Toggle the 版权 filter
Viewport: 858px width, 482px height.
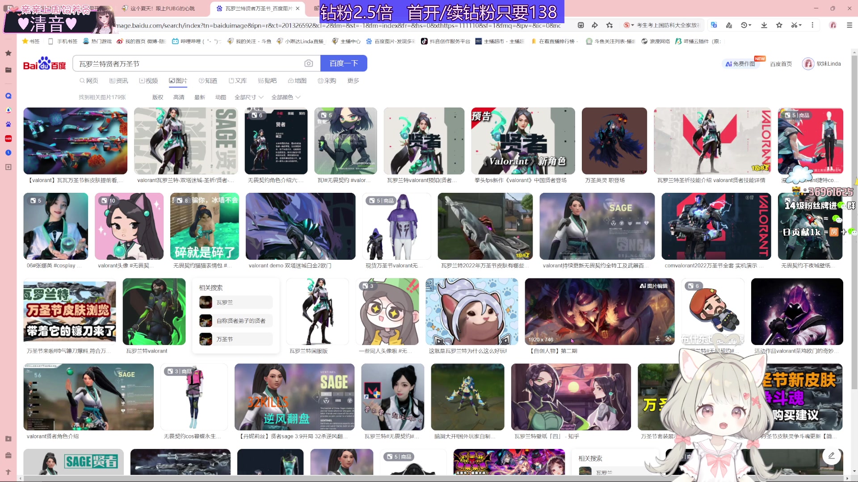click(x=158, y=97)
